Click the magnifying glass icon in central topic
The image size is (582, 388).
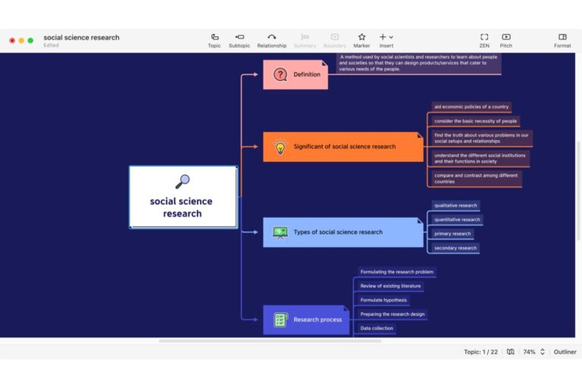(x=182, y=182)
